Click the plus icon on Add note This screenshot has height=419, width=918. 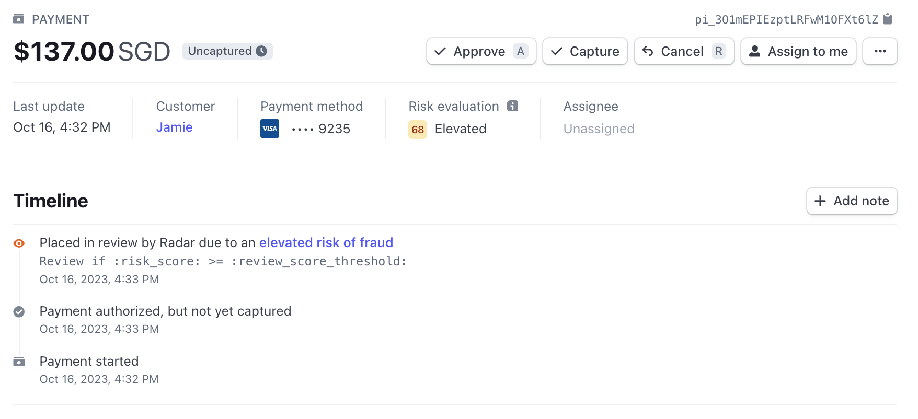click(x=820, y=201)
